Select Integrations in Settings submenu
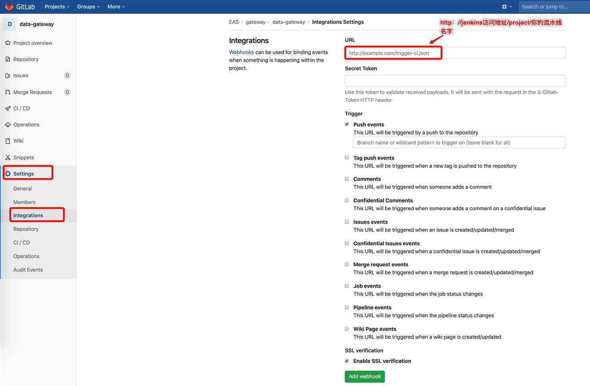The height and width of the screenshot is (386, 590). pos(28,215)
